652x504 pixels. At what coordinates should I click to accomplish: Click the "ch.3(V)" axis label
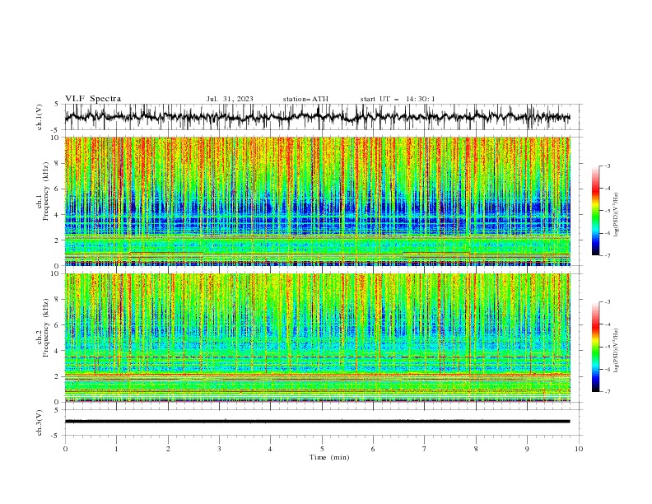click(x=40, y=422)
